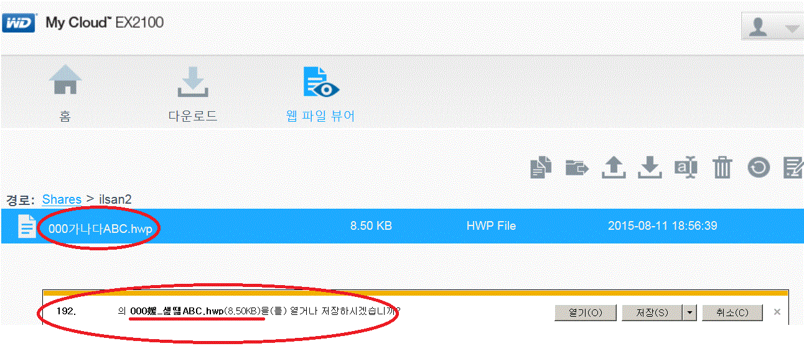Click the edit properties icon at toolbar end
This screenshot has height=364, width=804.
pyautogui.click(x=793, y=168)
